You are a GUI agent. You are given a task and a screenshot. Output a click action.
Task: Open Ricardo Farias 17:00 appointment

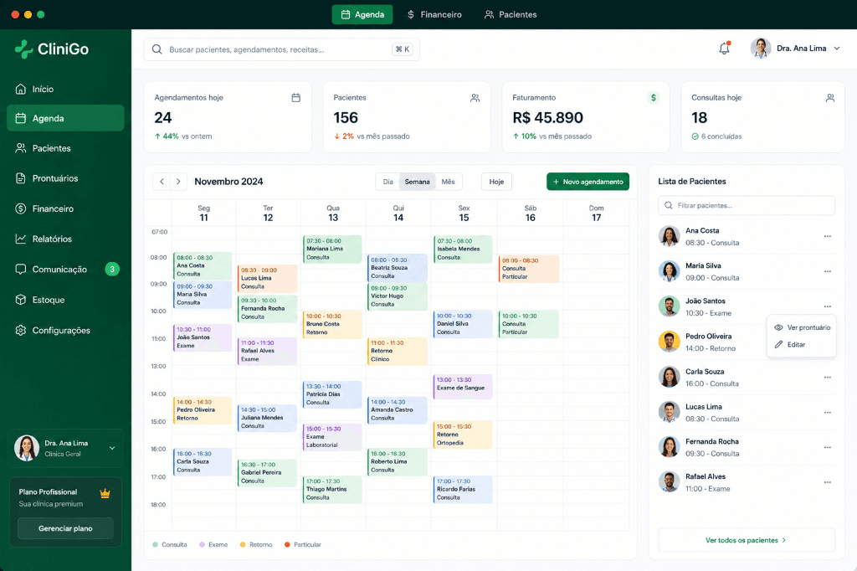pyautogui.click(x=463, y=490)
